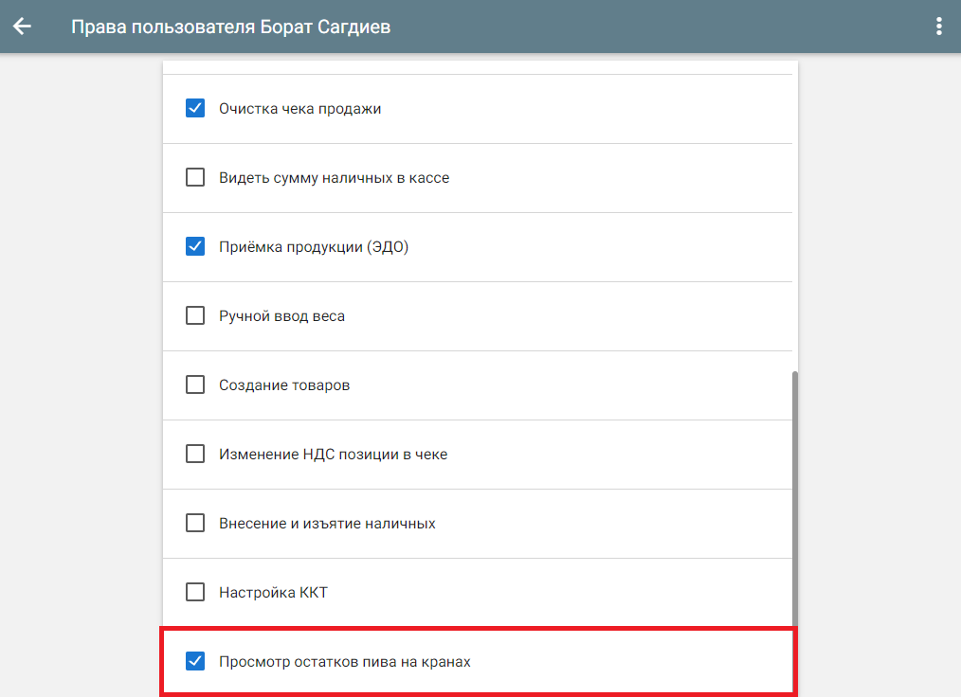The height and width of the screenshot is (697, 961).
Task: Click 'Приёмка продукции (ЭДО)' label text
Action: 313,247
